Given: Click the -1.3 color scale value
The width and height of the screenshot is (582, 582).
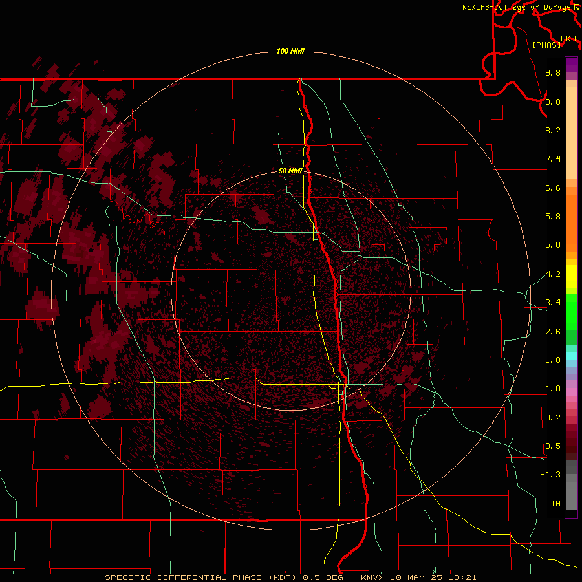Looking at the screenshot, I should (550, 475).
